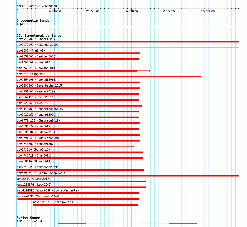Select nsv4194592 (gnomADStructuralVariants) label
Image resolution: width=247 pixels, height=227 pixels.
tap(48, 190)
